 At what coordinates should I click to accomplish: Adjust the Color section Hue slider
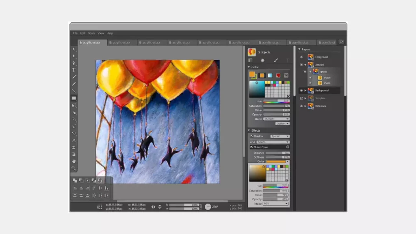click(276, 101)
